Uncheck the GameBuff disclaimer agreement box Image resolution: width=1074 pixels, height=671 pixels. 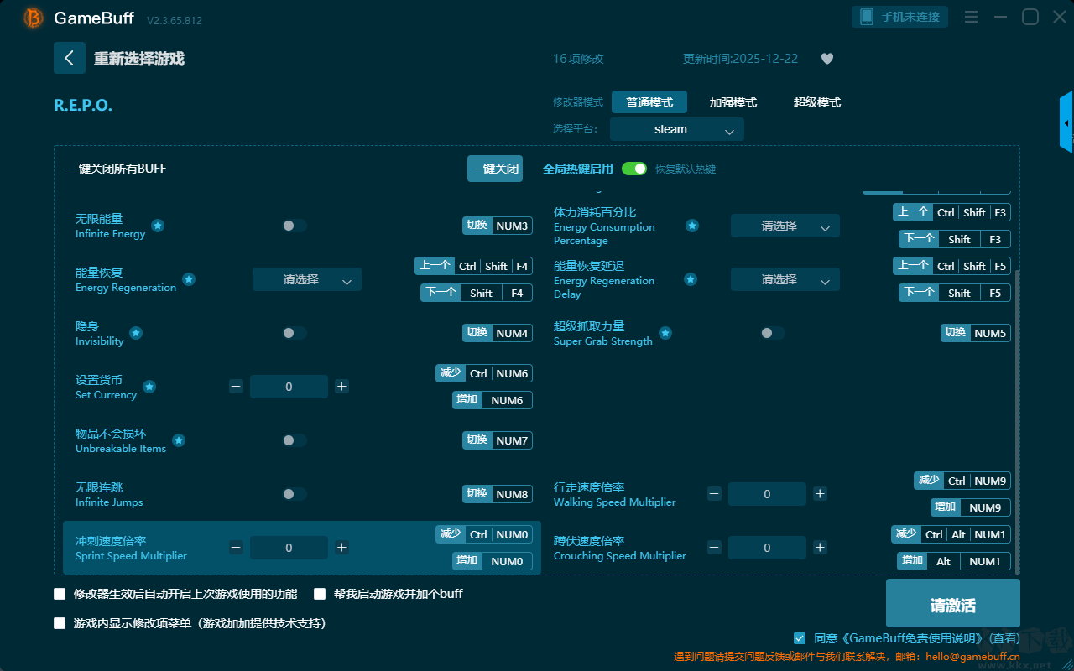point(800,638)
